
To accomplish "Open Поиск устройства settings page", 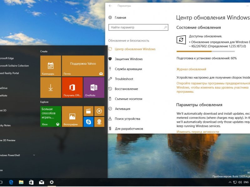I will (x=127, y=119).
